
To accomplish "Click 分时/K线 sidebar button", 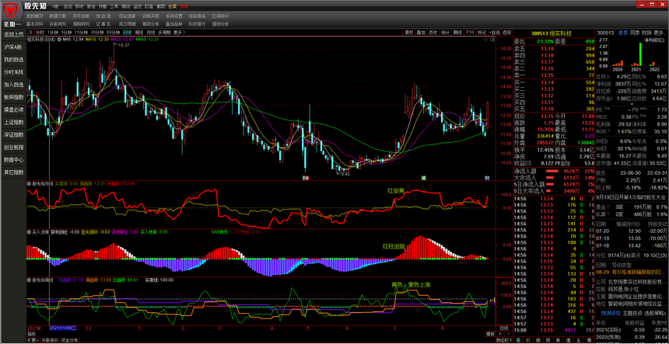I will [13, 72].
